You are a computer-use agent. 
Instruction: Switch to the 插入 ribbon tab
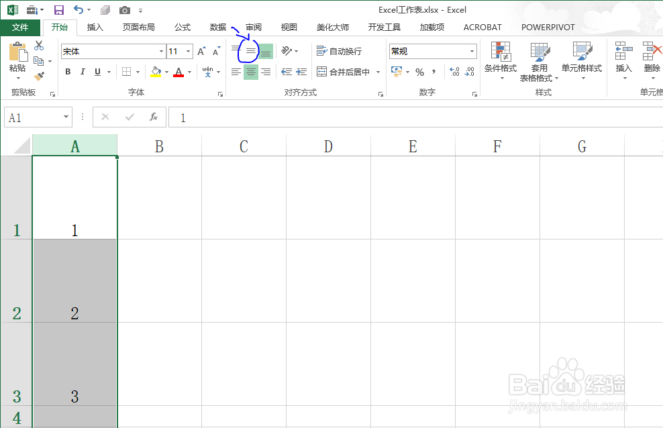point(94,27)
